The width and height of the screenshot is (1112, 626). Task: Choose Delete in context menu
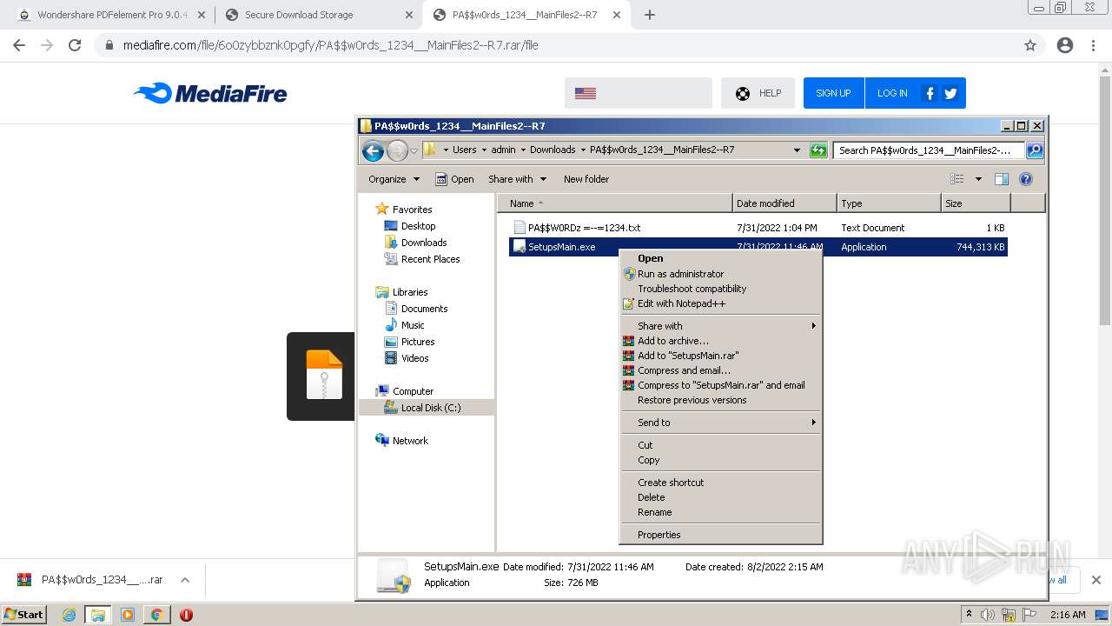pos(721,497)
